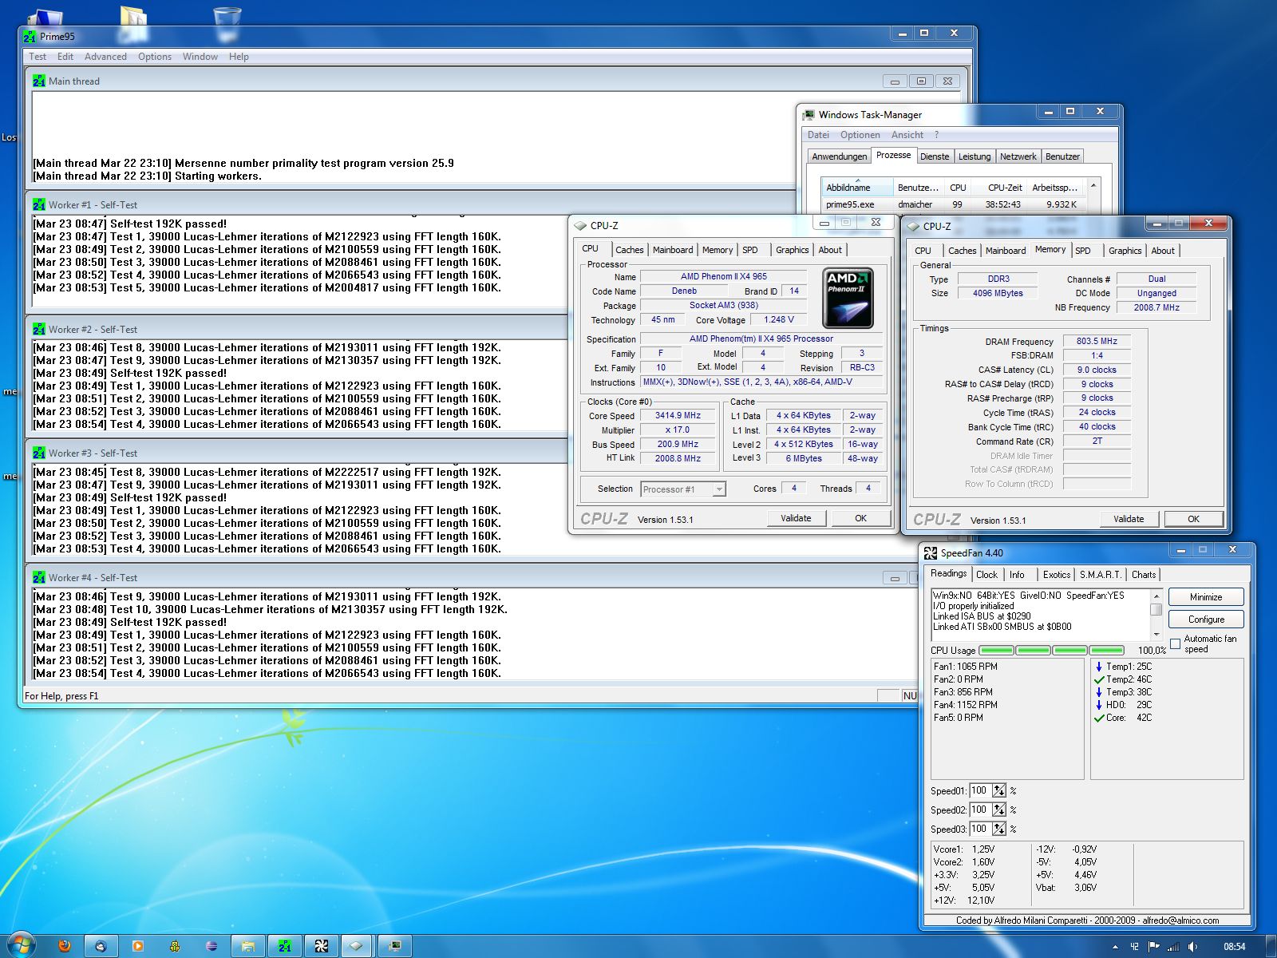The image size is (1277, 958).
Task: Open the volume speaker tray icon
Action: [1192, 947]
